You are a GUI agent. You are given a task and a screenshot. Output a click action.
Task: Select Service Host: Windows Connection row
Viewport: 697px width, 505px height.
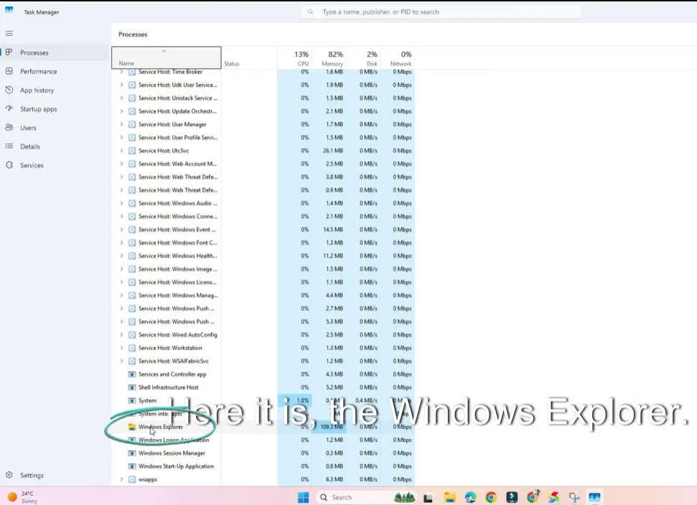[263, 217]
